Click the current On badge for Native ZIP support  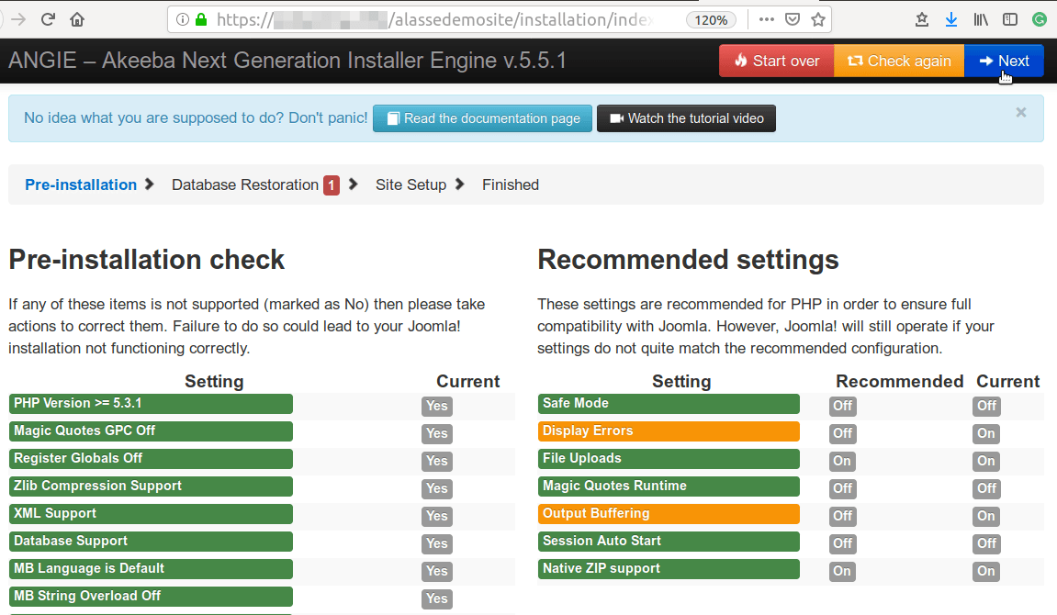click(x=986, y=572)
